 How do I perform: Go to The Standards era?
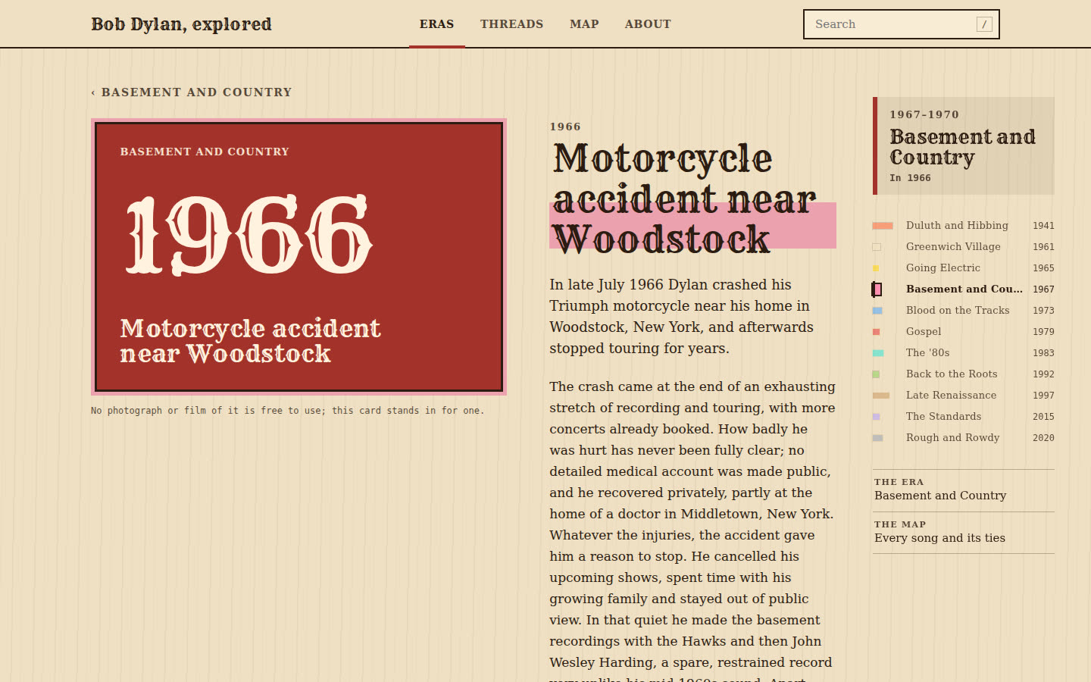[x=964, y=417]
